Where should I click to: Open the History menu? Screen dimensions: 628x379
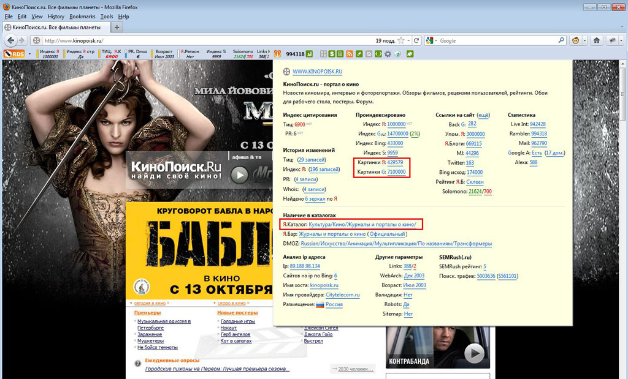[x=56, y=17]
